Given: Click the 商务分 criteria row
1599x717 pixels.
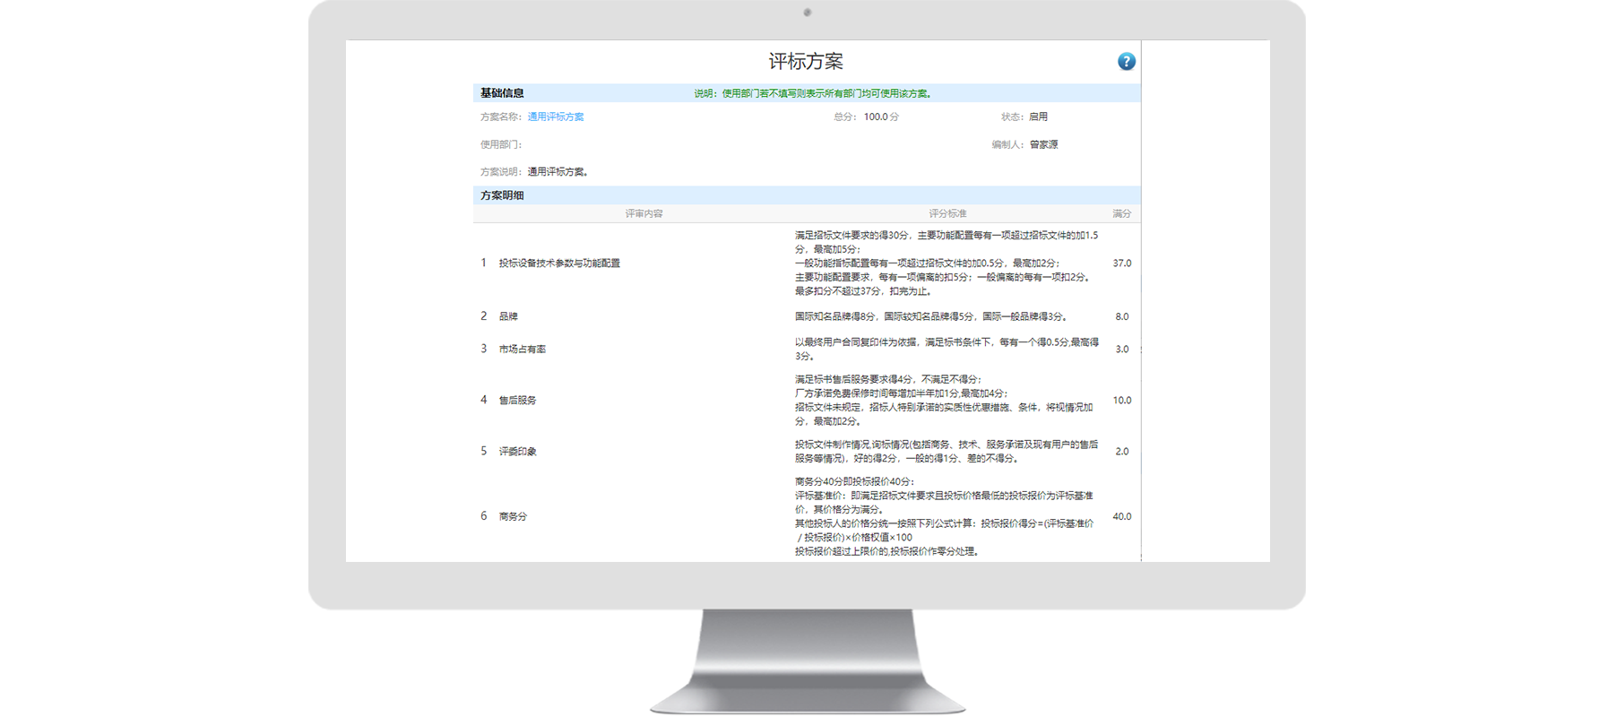Looking at the screenshot, I should (513, 517).
